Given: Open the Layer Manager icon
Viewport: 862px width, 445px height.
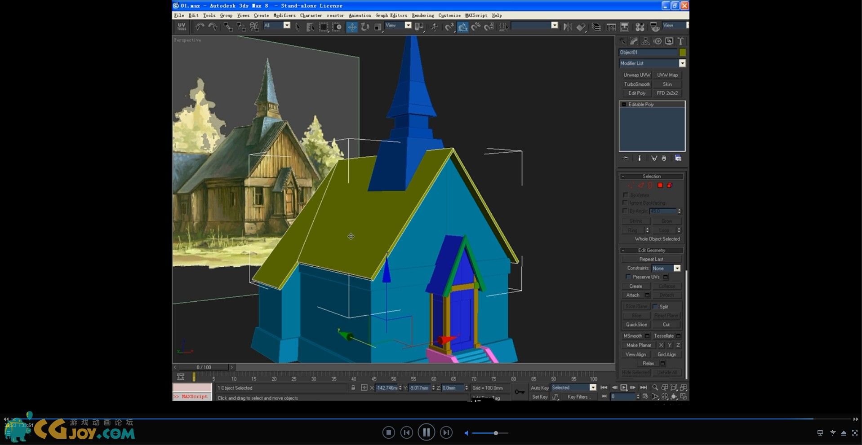Looking at the screenshot, I should [596, 27].
